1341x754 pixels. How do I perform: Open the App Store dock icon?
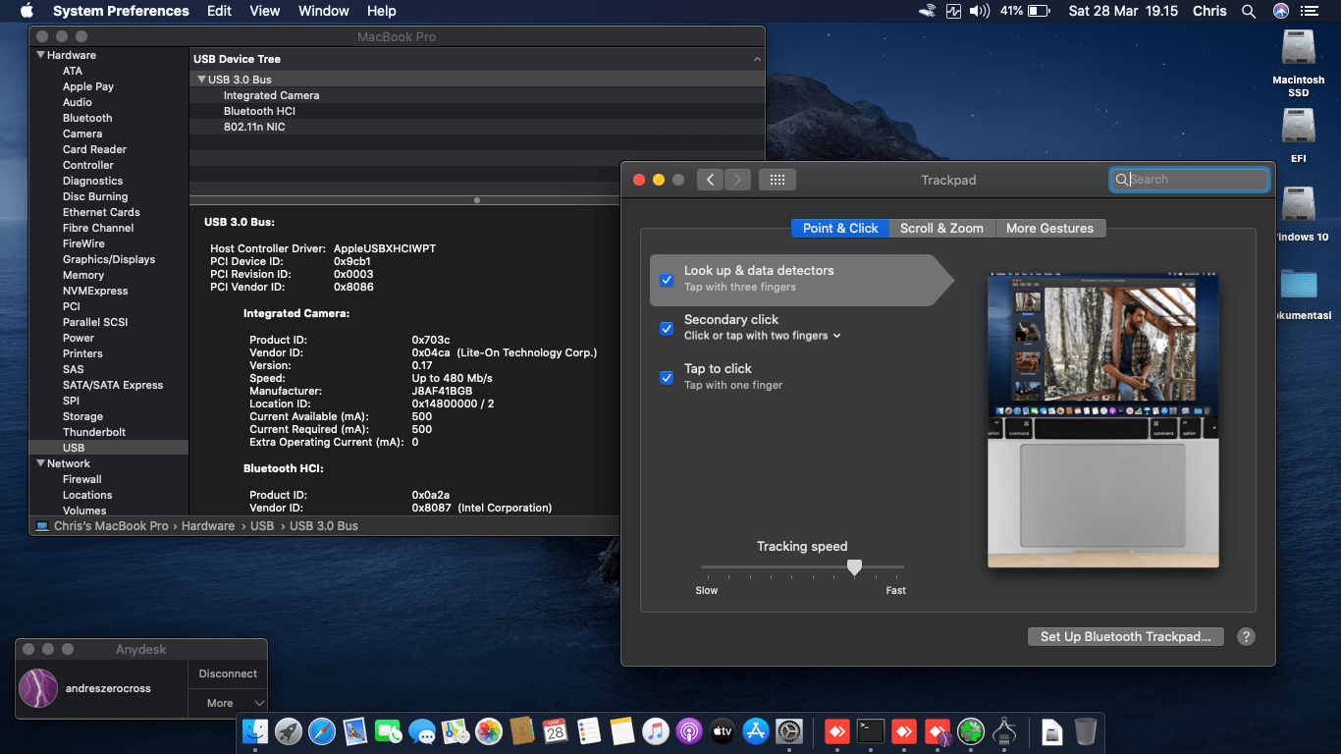[756, 731]
